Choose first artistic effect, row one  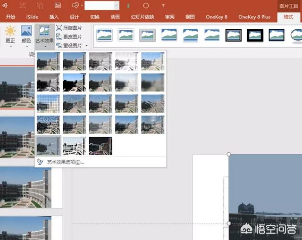tap(48, 61)
